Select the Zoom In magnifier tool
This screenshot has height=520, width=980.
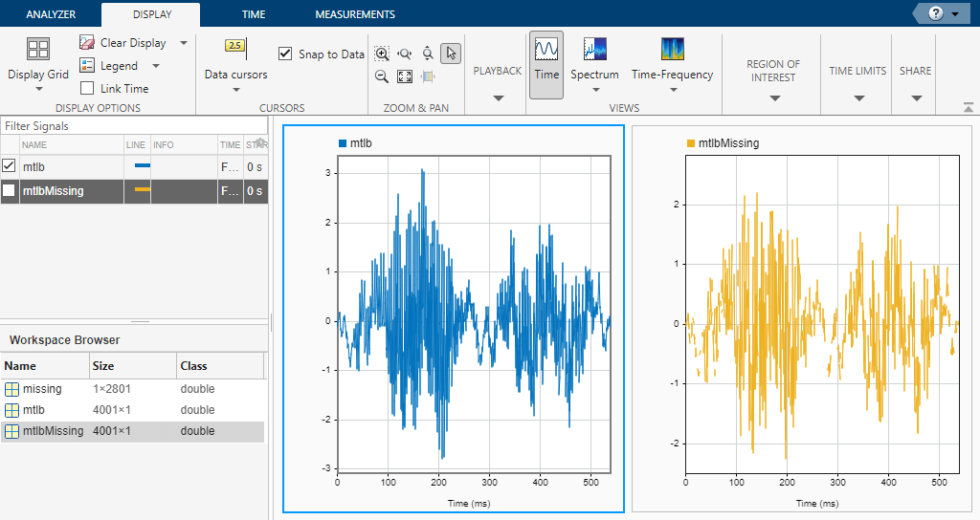point(382,54)
